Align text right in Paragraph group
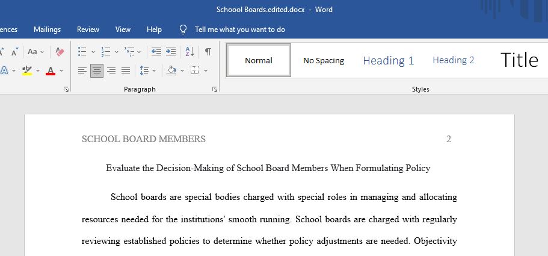This screenshot has height=256, width=548. click(x=111, y=70)
